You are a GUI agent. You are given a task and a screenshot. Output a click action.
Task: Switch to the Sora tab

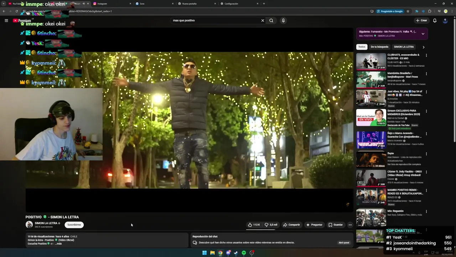click(x=154, y=4)
